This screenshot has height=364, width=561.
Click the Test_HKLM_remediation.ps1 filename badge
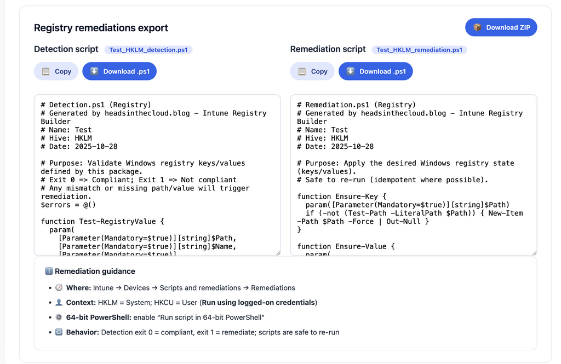click(419, 50)
